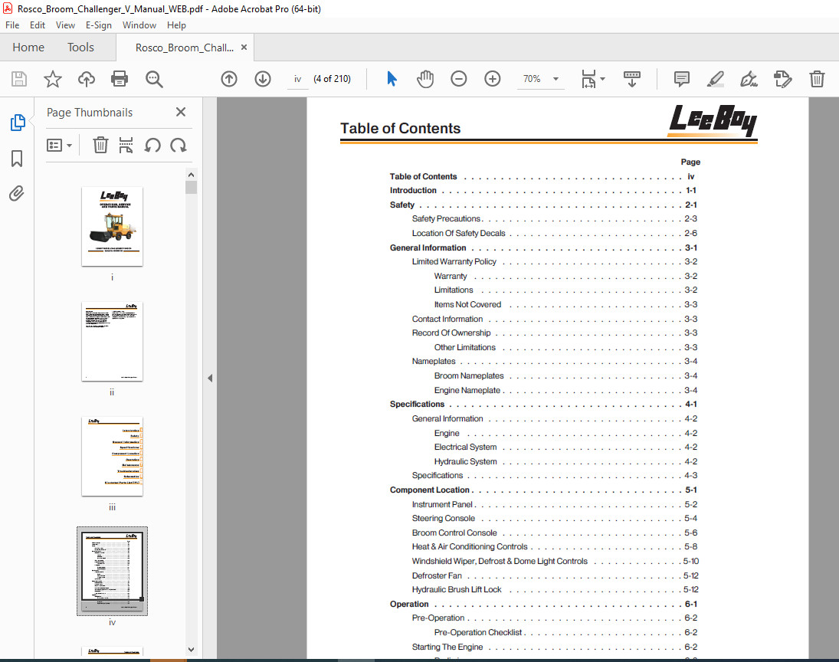839x662 pixels.
Task: Click the print pages thumbnails panel icon
Action: (126, 145)
